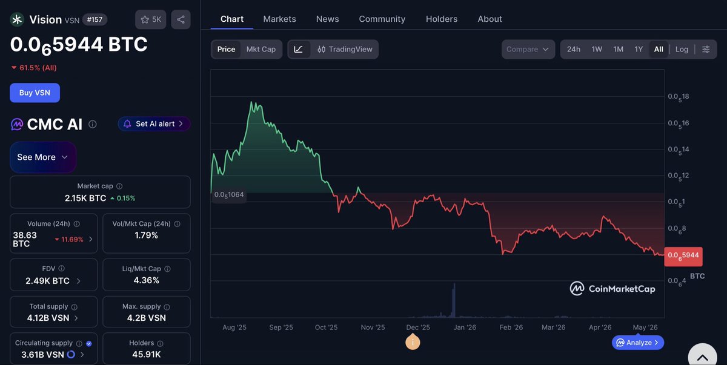The image size is (727, 365).
Task: Toggle chart to Mkt Cap view
Action: click(261, 49)
